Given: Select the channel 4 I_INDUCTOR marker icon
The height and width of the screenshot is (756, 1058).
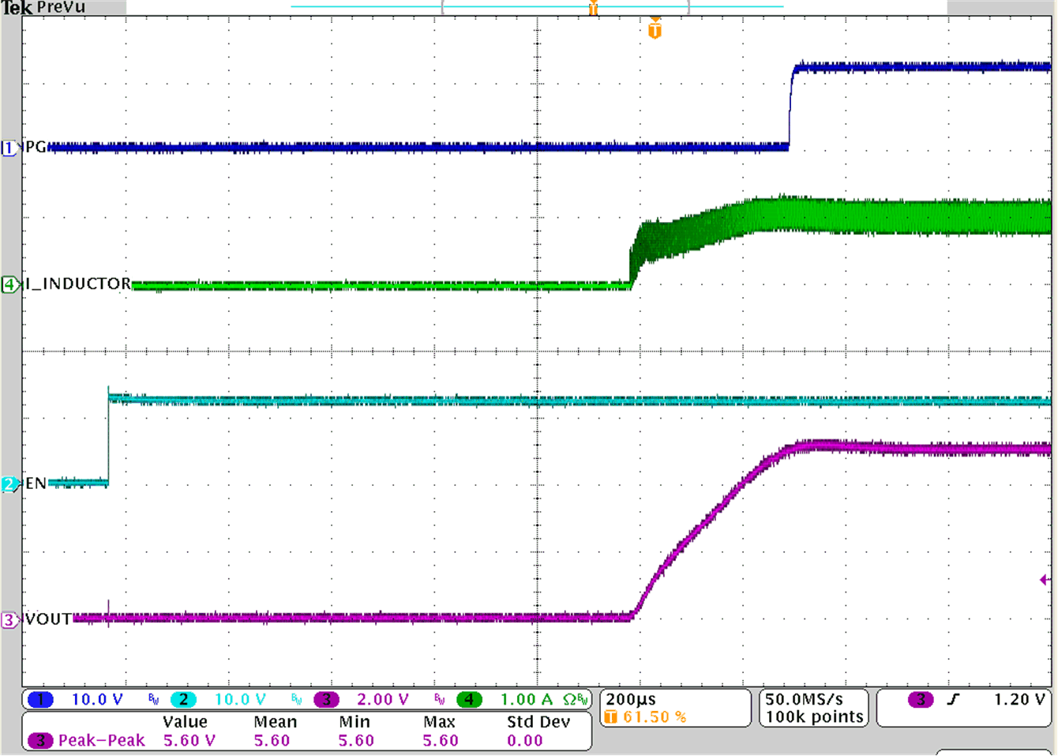Looking at the screenshot, I should point(8,284).
